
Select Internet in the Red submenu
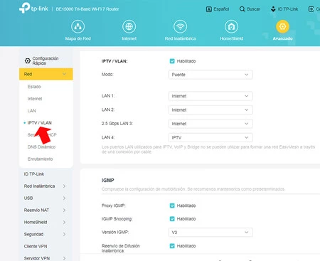coord(35,99)
